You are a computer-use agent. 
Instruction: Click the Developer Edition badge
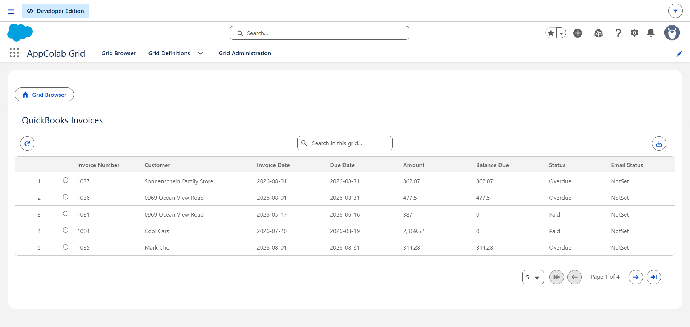click(x=55, y=11)
